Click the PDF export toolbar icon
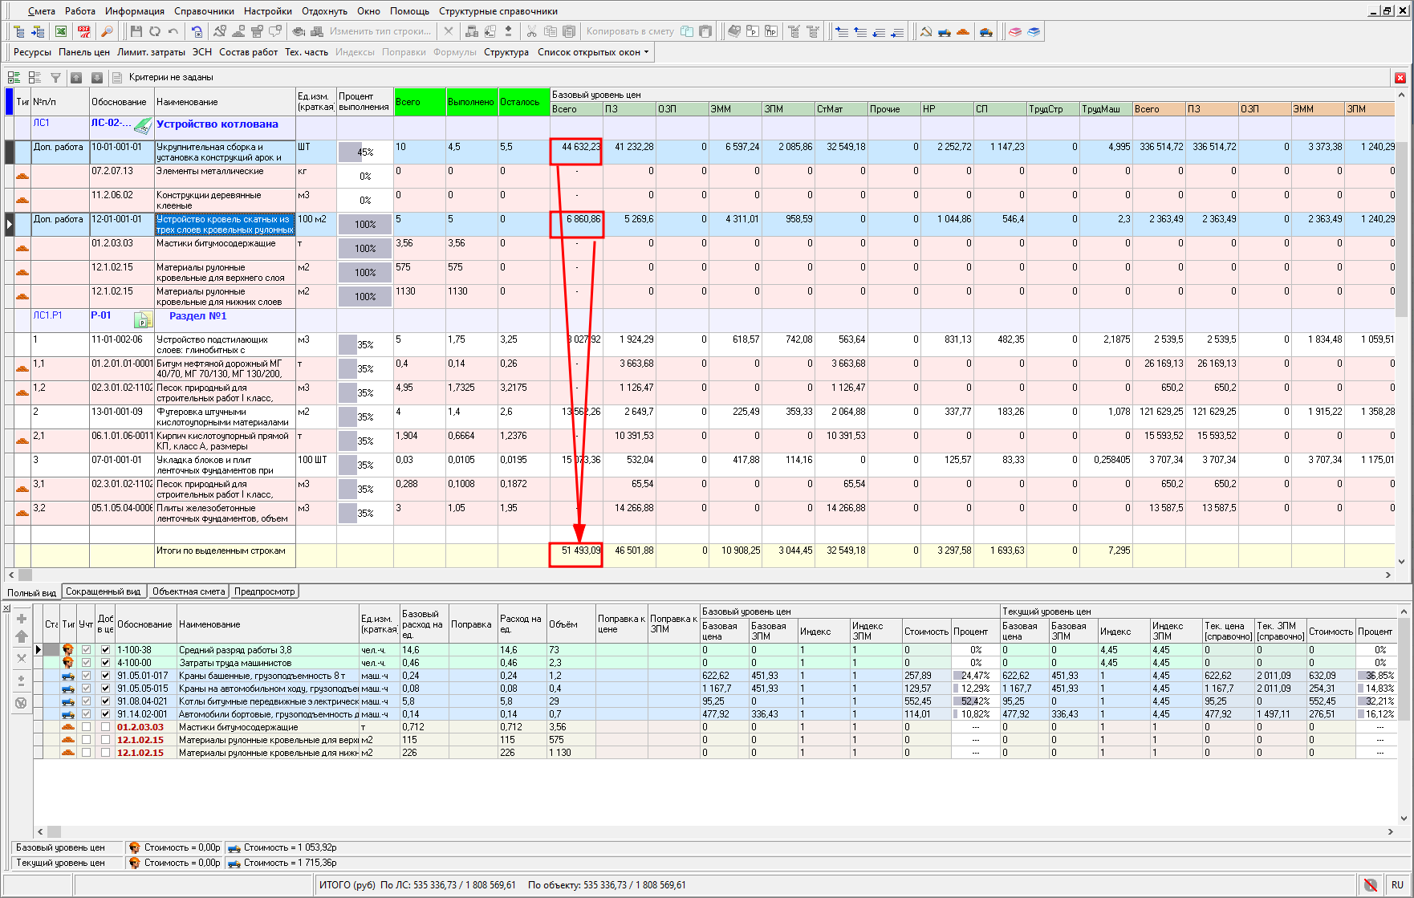 tap(83, 31)
